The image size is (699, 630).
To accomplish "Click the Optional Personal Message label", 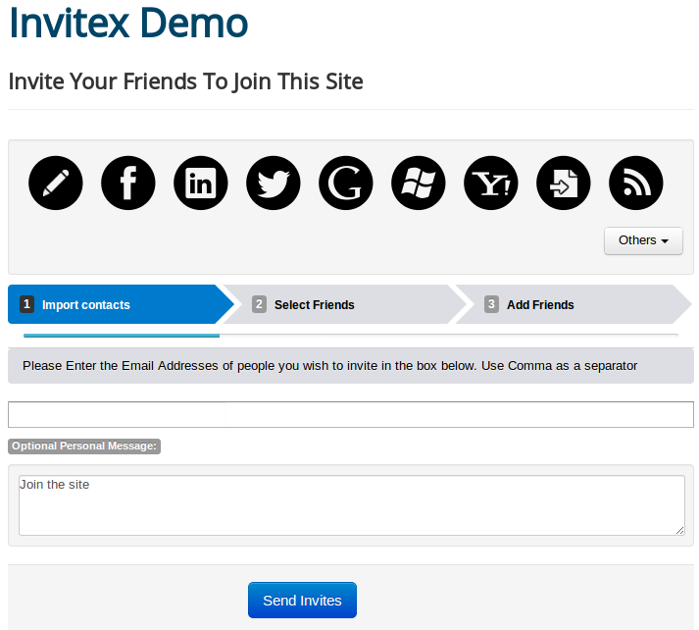I will click(84, 446).
